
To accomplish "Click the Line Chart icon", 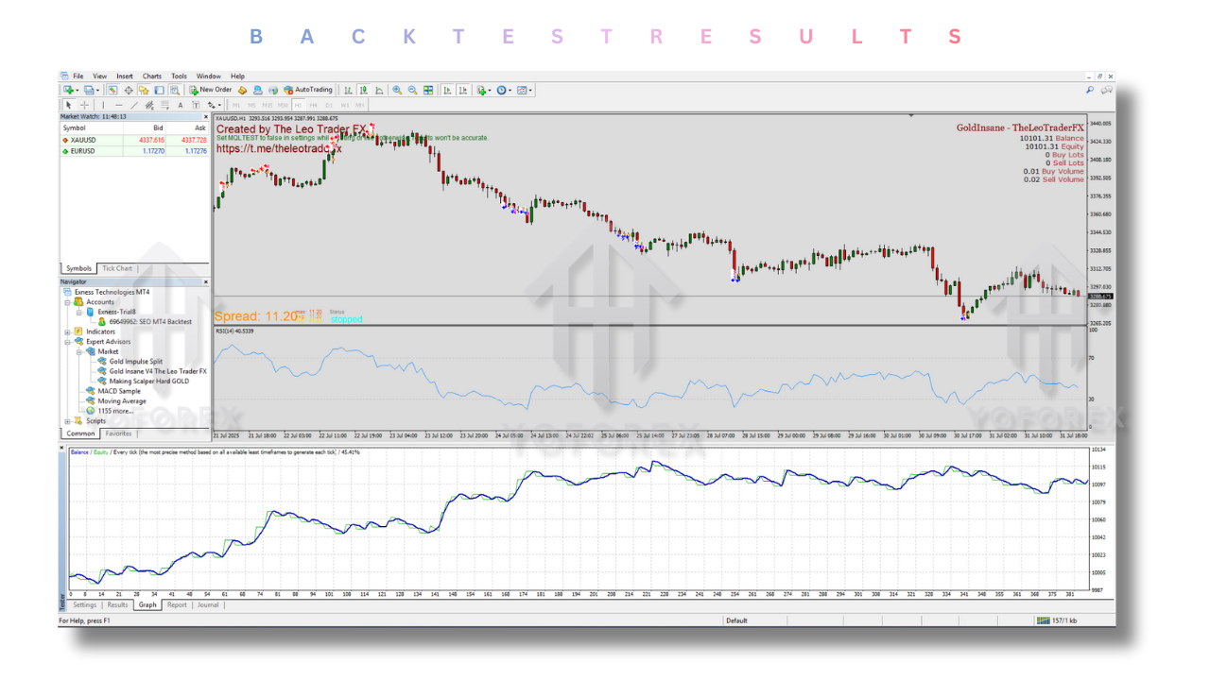I will (x=379, y=90).
